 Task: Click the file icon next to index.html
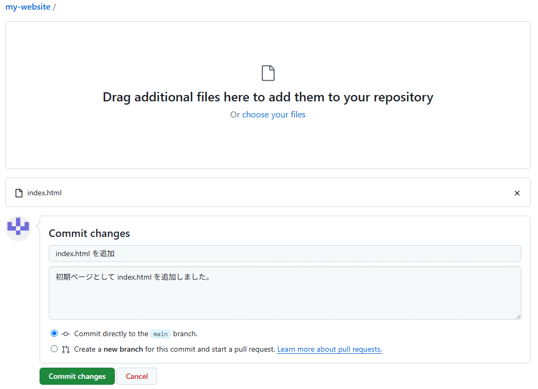[x=20, y=193]
